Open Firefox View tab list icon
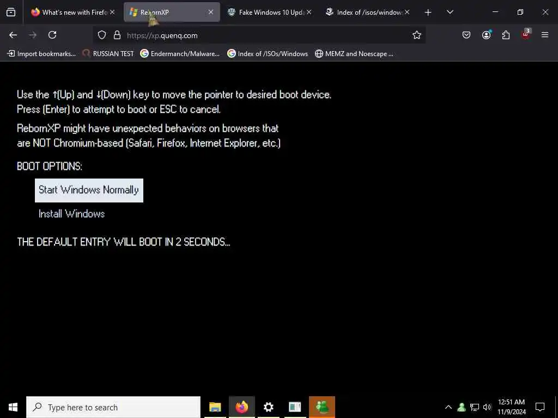Image resolution: width=558 pixels, height=418 pixels. point(11,12)
